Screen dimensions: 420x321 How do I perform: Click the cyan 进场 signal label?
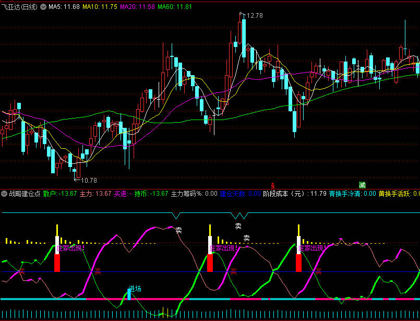tap(135, 289)
